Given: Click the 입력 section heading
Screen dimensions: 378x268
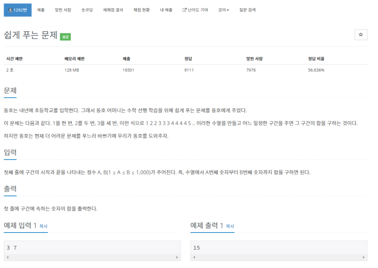Looking at the screenshot, I should click(10, 153).
